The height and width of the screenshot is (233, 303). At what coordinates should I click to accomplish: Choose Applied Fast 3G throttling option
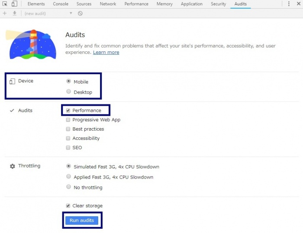(68, 176)
